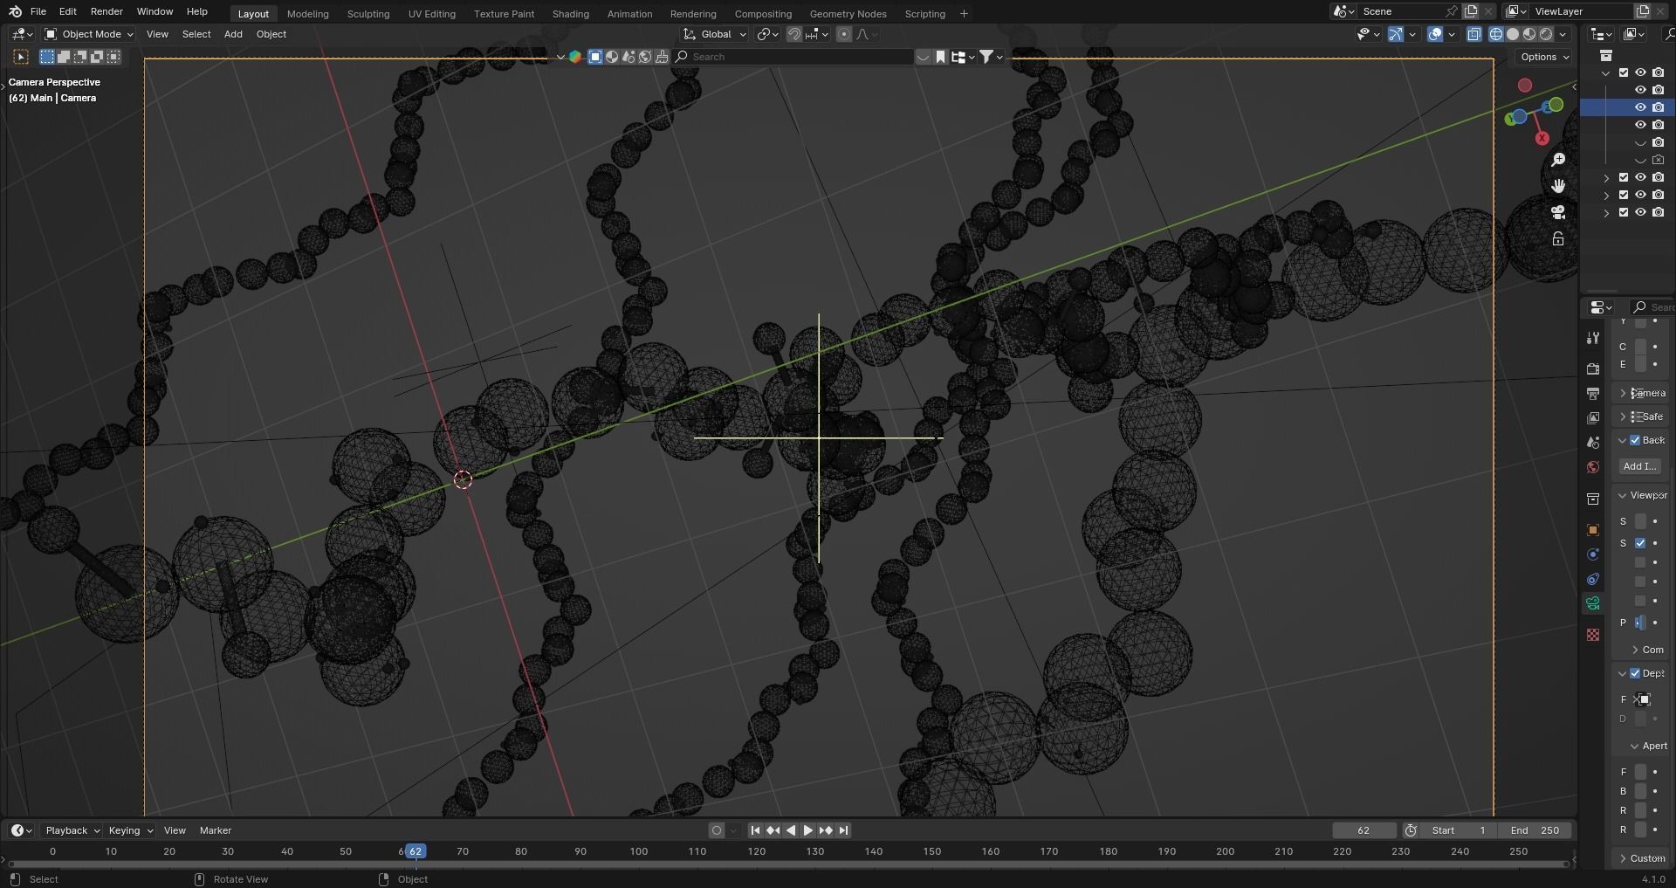Open the viewport Add menu
Viewport: 1676px width, 888px height.
click(x=233, y=34)
